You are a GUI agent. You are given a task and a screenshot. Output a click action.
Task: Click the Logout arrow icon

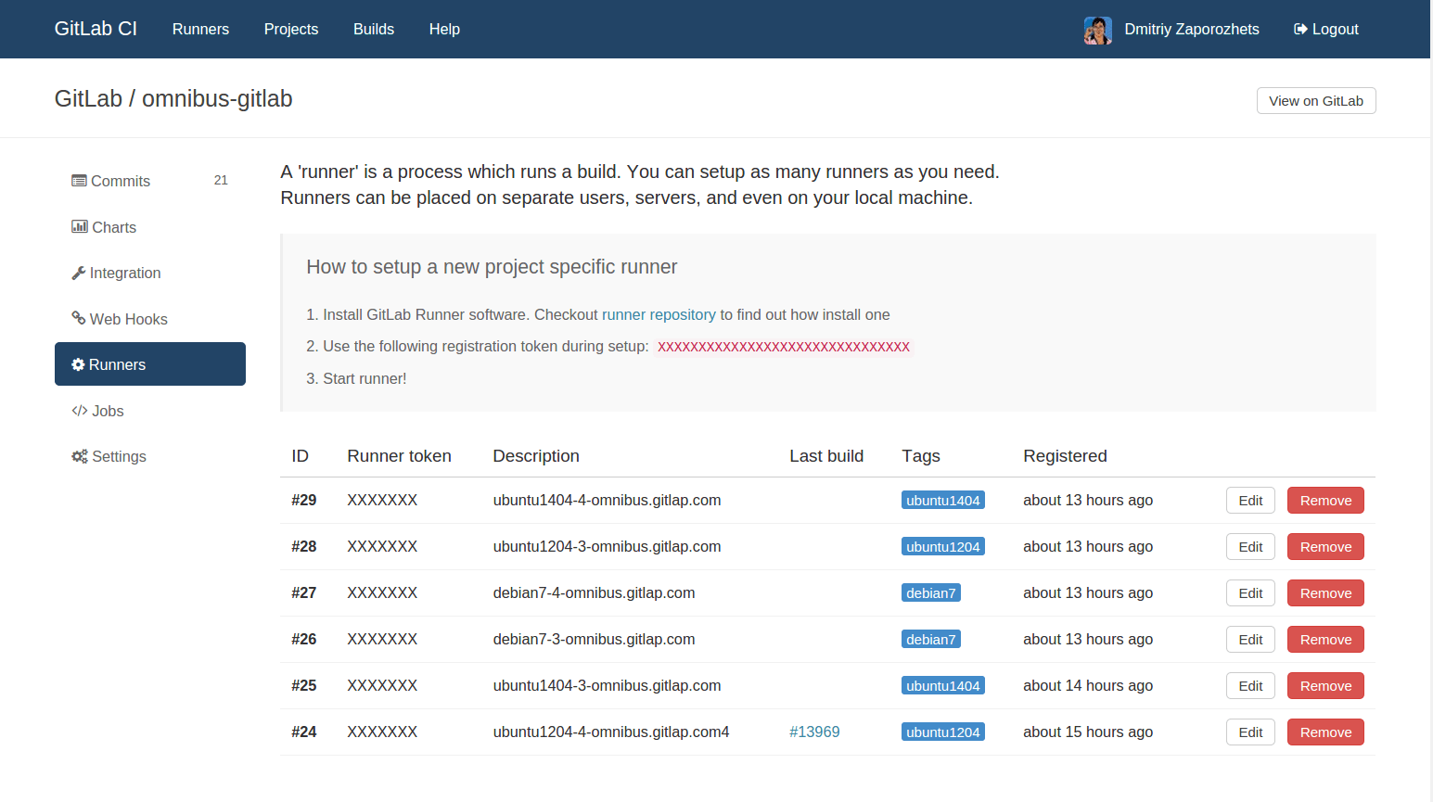click(1300, 30)
